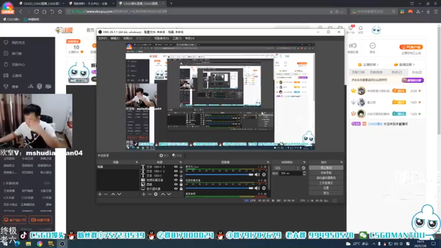Move the selected source up in sources list

pyautogui.click(x=163, y=194)
